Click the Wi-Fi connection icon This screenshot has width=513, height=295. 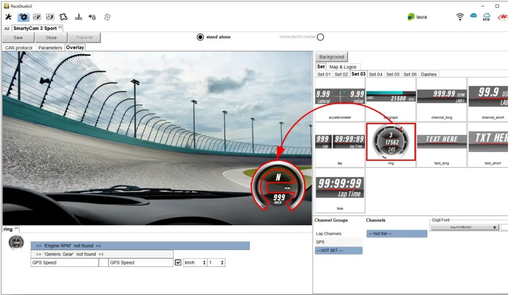pos(460,17)
